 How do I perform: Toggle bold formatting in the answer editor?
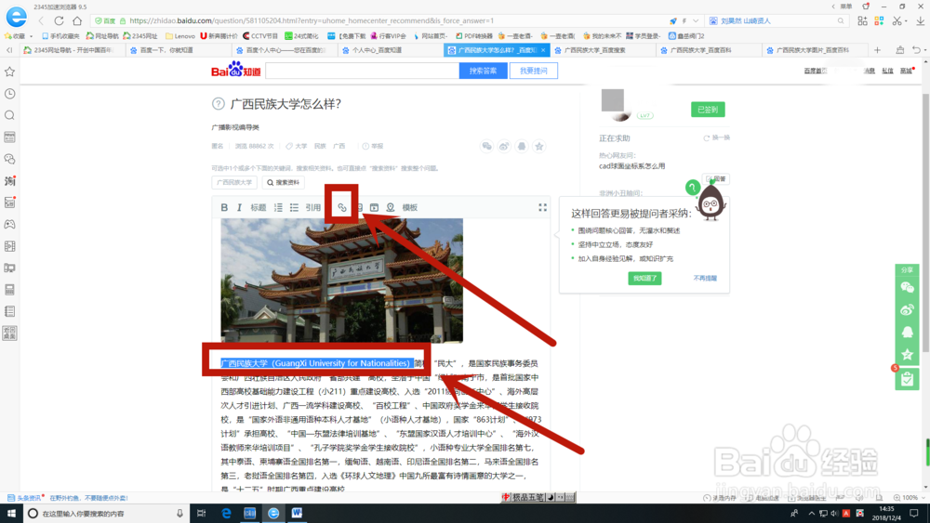(224, 207)
